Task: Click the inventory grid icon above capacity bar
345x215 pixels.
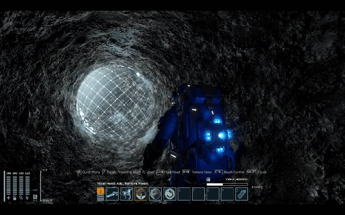Action: pos(208,179)
